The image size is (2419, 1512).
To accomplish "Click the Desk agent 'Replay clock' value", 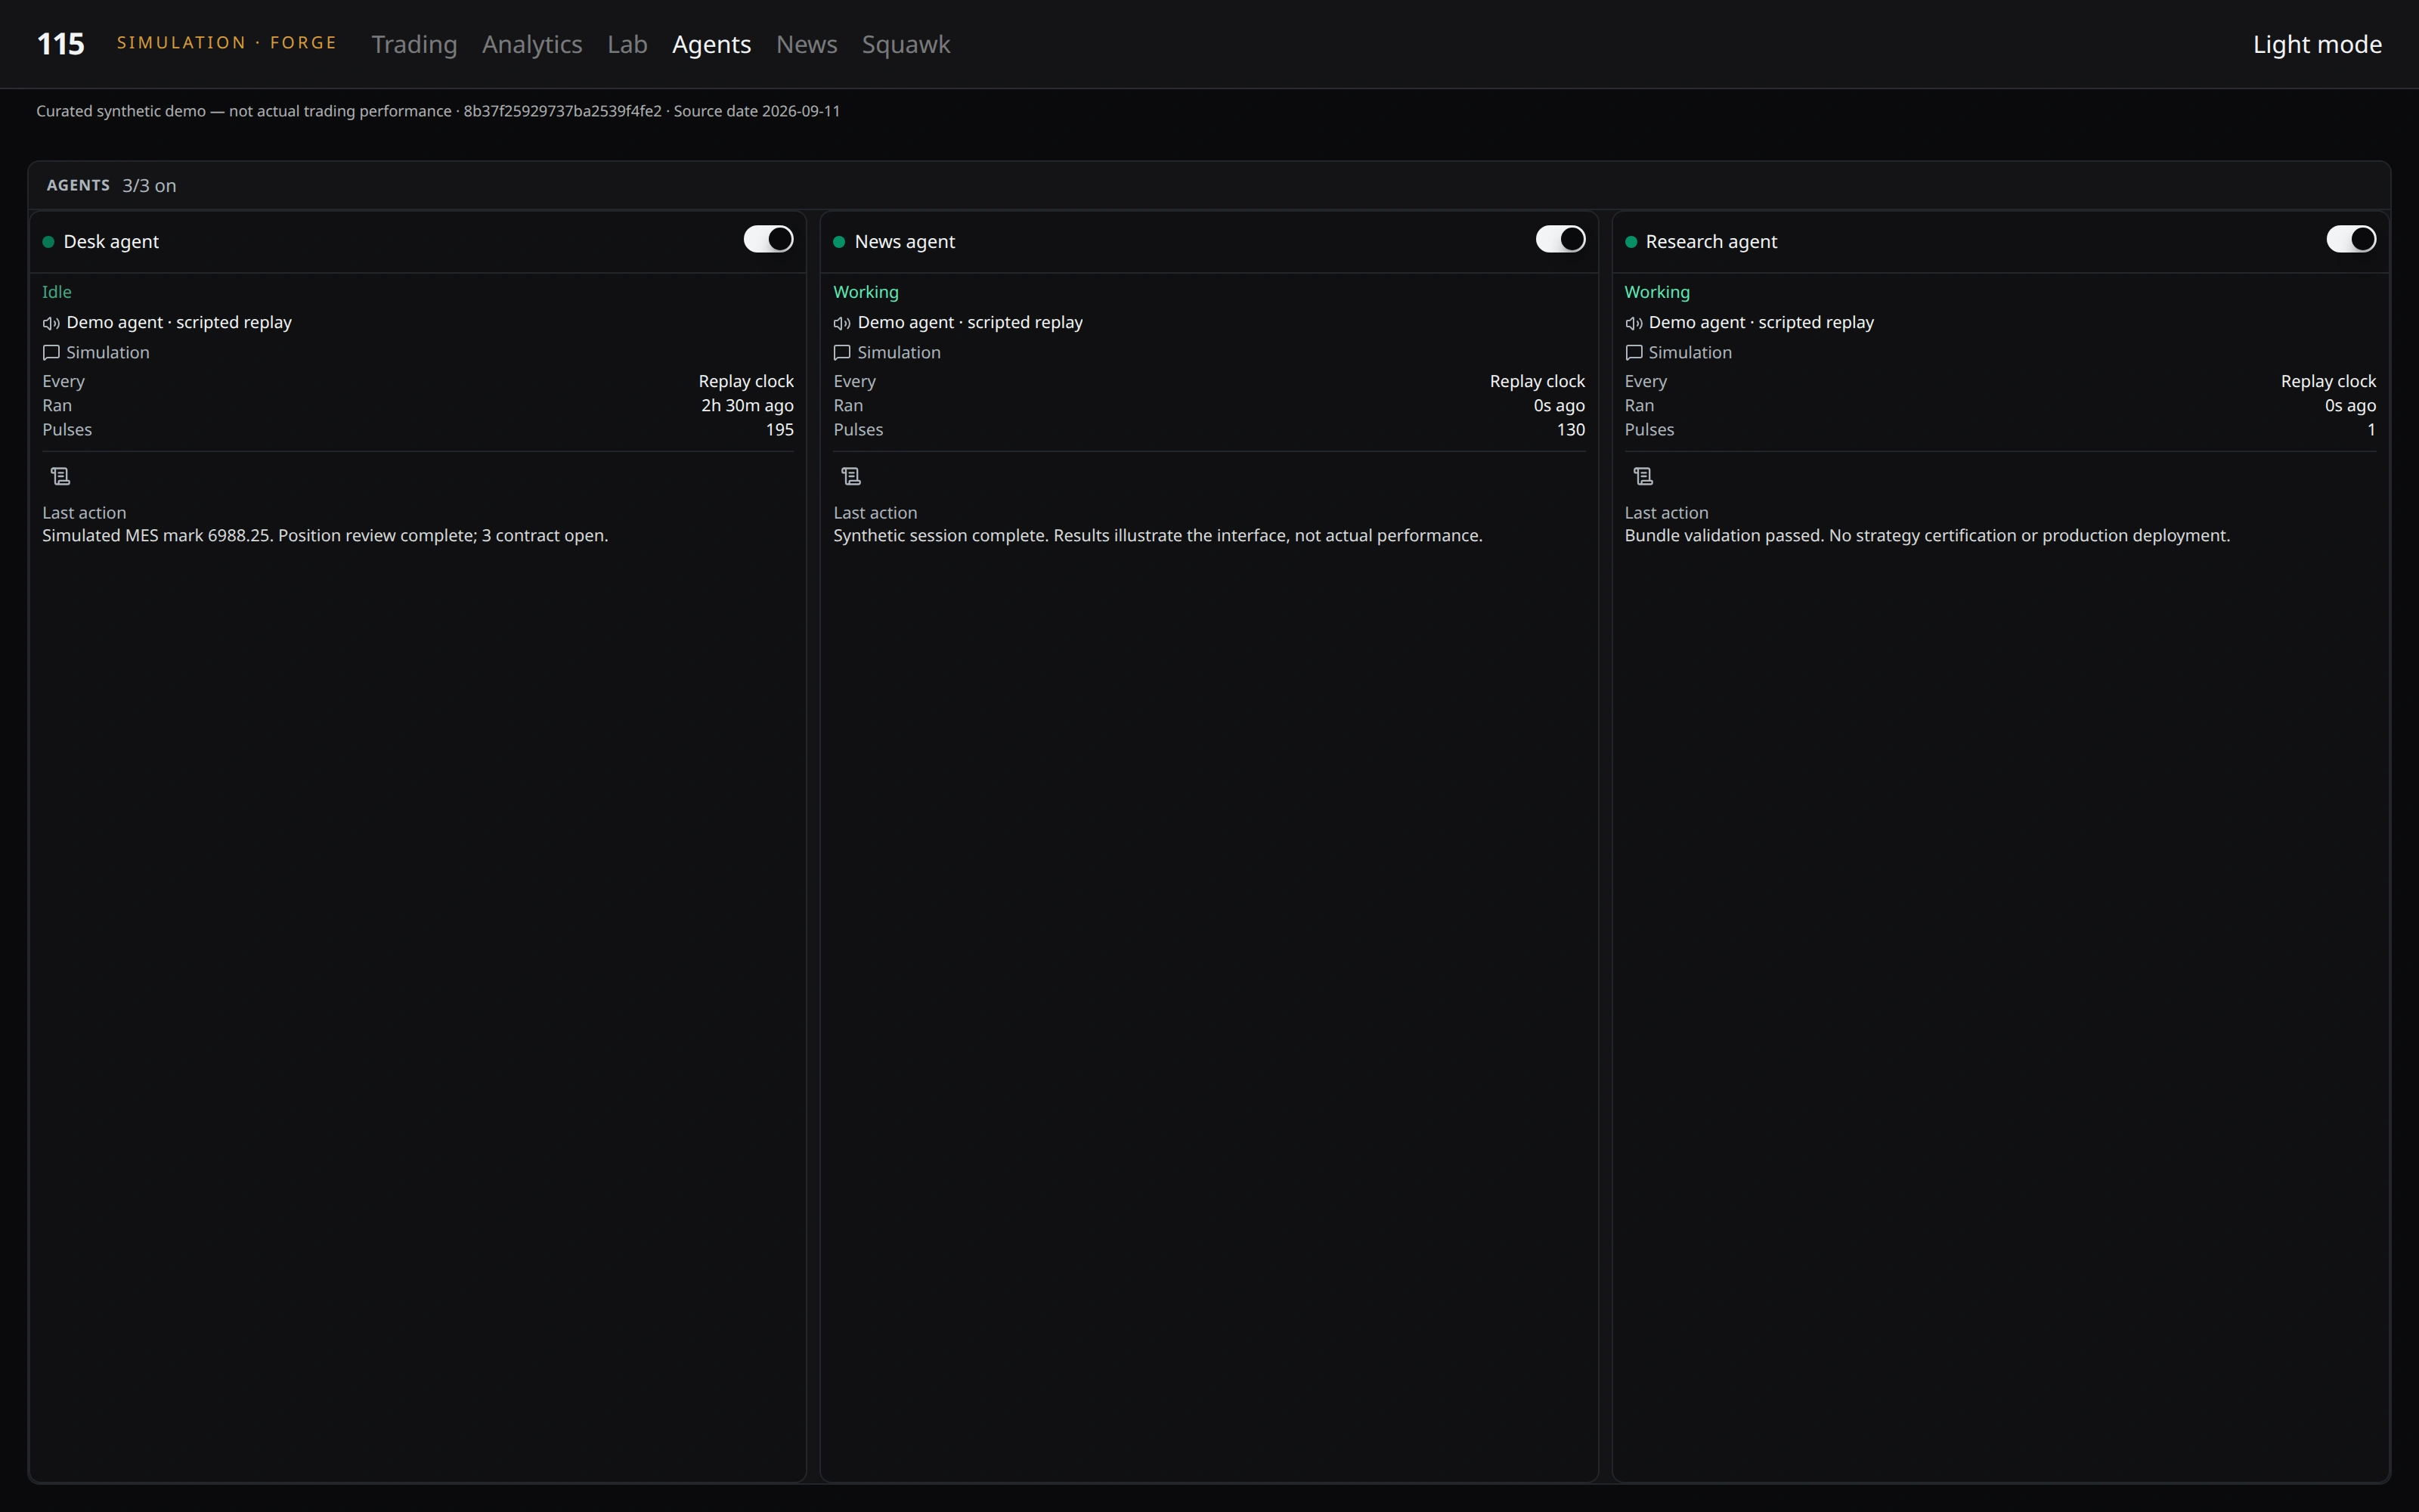I will pos(745,381).
